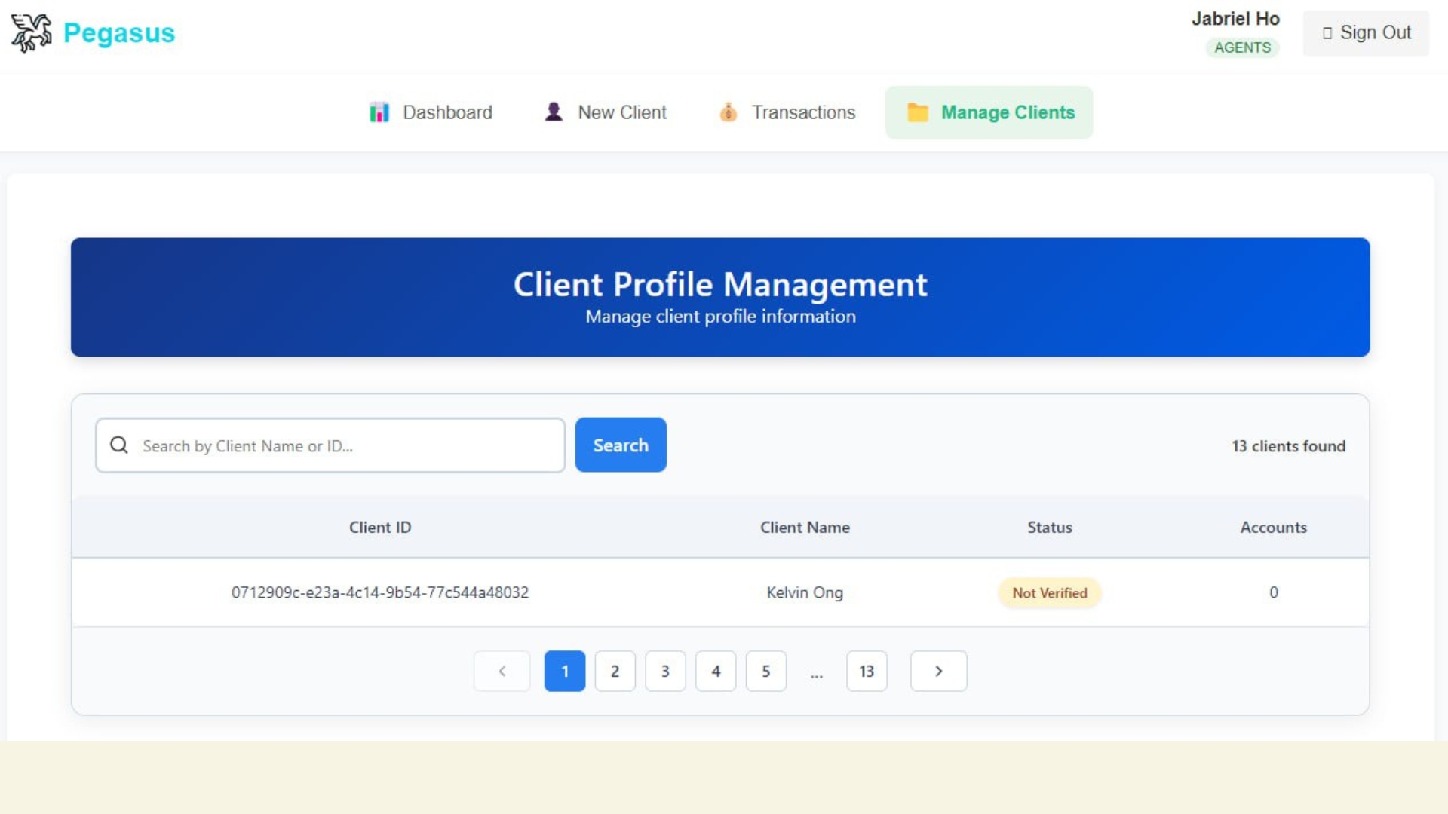Click the Pegasus winged horse logo
Screen dimensions: 1448x814
click(x=31, y=33)
